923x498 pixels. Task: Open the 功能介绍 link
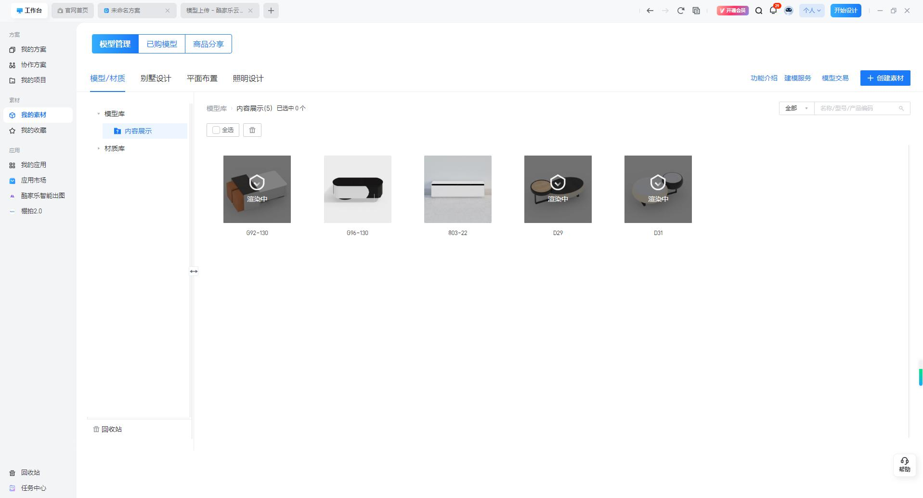click(764, 78)
